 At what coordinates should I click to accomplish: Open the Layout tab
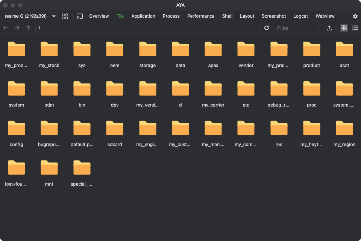pyautogui.click(x=247, y=16)
